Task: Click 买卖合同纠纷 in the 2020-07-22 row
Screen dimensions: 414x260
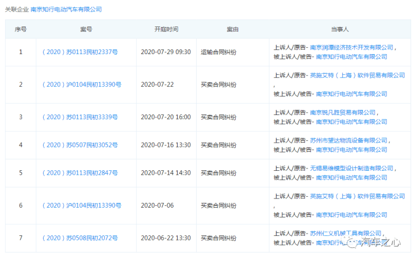Action: pos(218,85)
